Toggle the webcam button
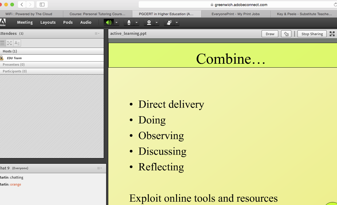 pos(149,22)
